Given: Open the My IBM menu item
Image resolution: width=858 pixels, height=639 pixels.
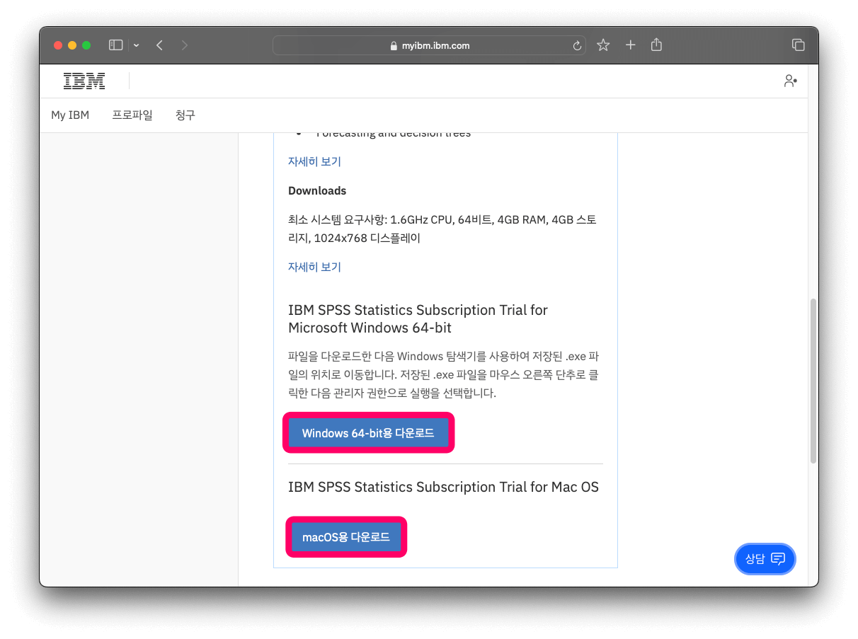Looking at the screenshot, I should (70, 115).
